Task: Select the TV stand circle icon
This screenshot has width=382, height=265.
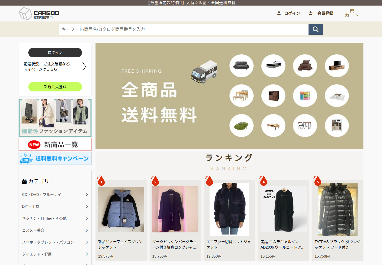Action: (337, 66)
